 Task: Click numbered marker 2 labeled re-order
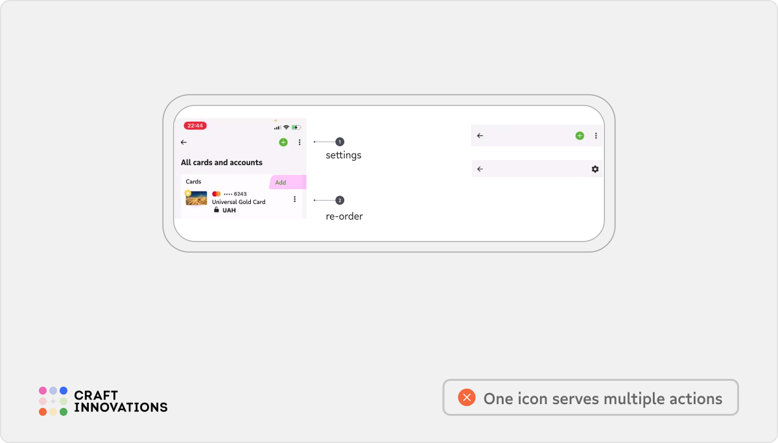pos(338,199)
